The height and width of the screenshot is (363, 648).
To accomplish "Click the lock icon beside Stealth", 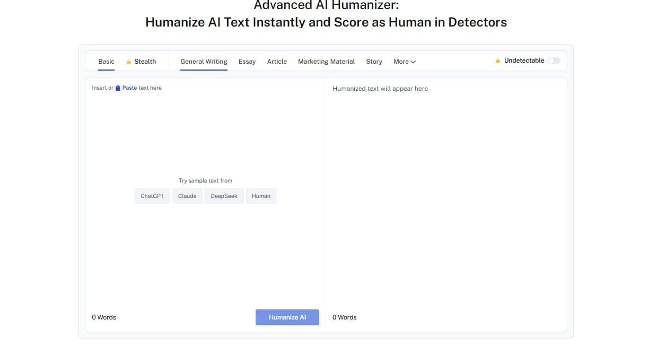I will 129,61.
